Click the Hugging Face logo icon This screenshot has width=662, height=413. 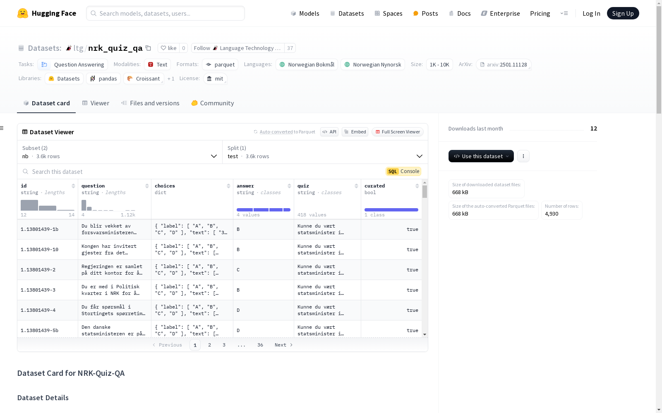pos(23,13)
